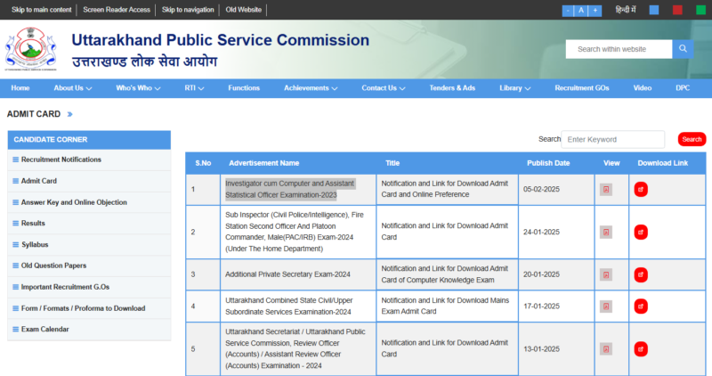Reset font size with the A button
This screenshot has width=712, height=376.
click(581, 11)
